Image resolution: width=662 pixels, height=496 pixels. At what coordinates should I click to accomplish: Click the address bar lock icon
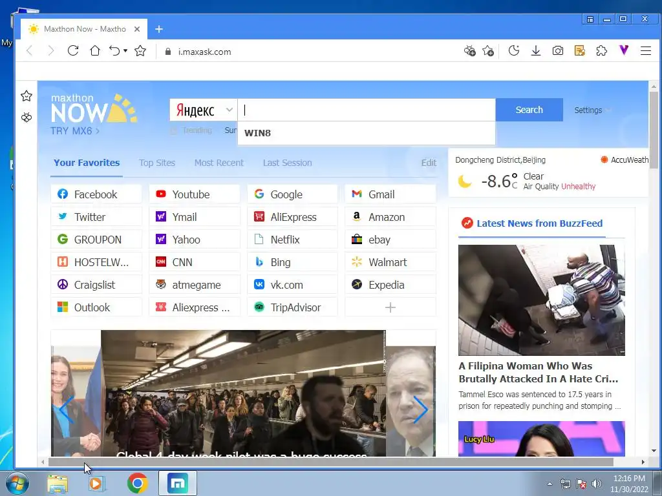click(x=168, y=52)
